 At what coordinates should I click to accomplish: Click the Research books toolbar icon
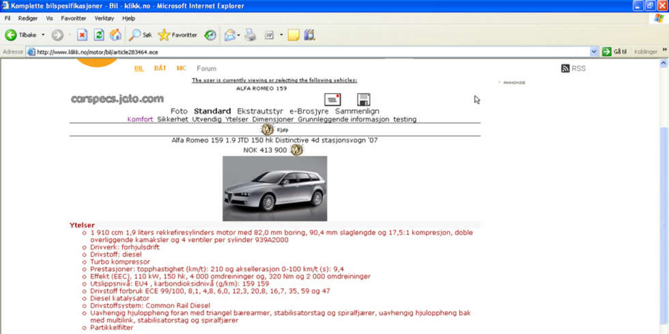click(309, 35)
